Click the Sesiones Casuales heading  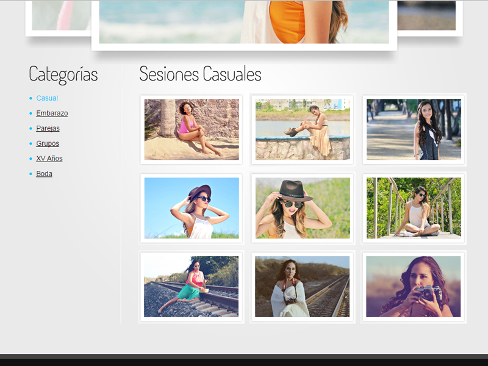click(200, 74)
